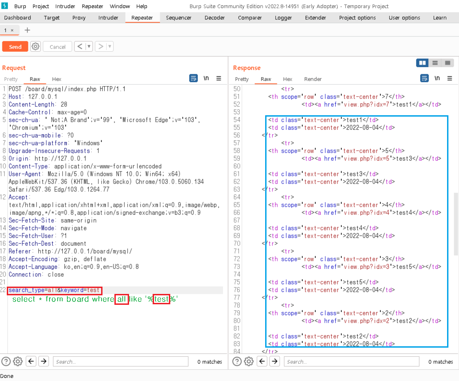Click the Burp Suite logo icon
Viewport: 459px width, 381px height.
click(x=5, y=6)
